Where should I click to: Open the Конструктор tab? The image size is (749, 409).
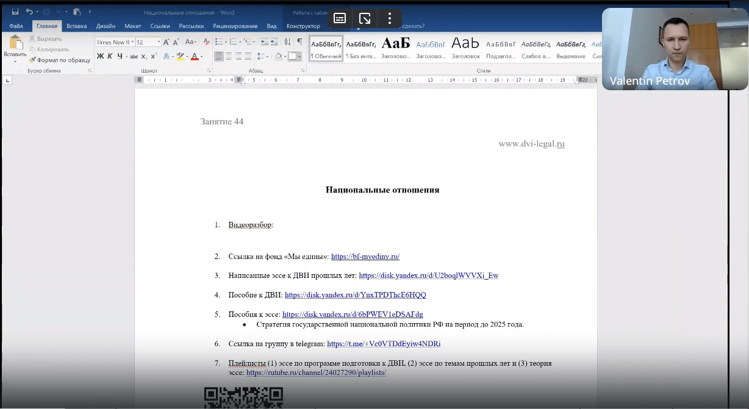(x=303, y=26)
